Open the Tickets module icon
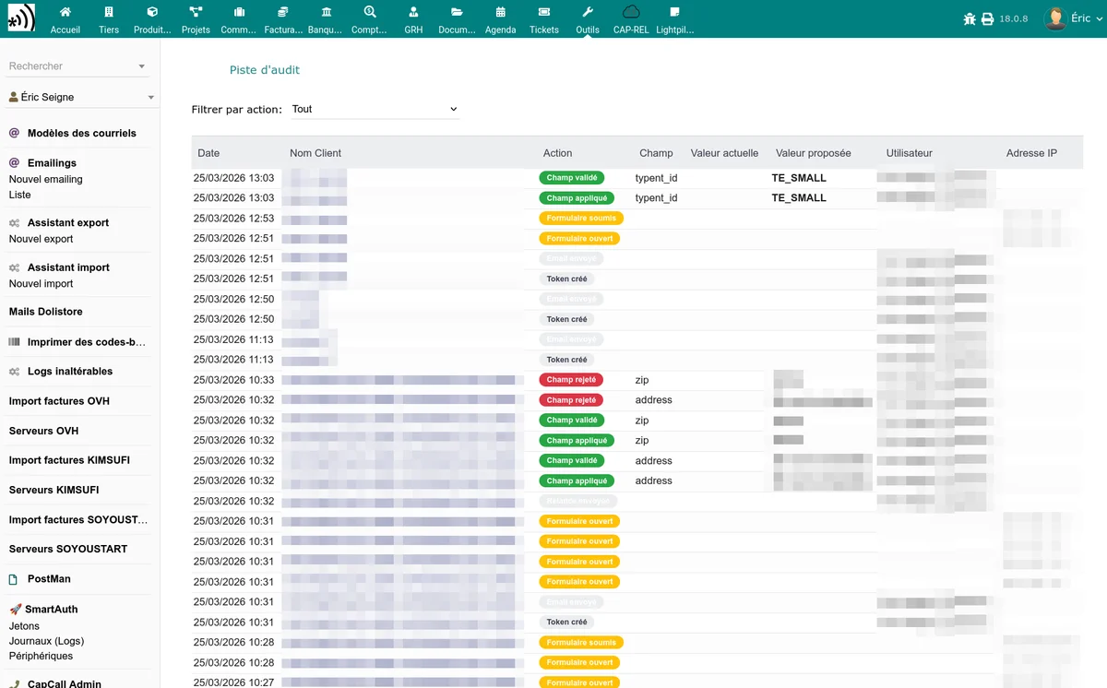The width and height of the screenshot is (1107, 688). (x=544, y=12)
